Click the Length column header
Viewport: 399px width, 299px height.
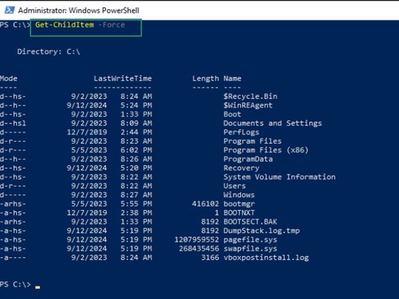(205, 79)
